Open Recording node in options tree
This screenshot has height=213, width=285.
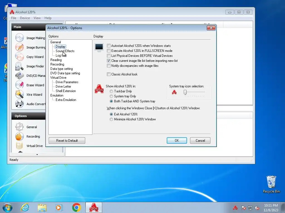click(57, 64)
